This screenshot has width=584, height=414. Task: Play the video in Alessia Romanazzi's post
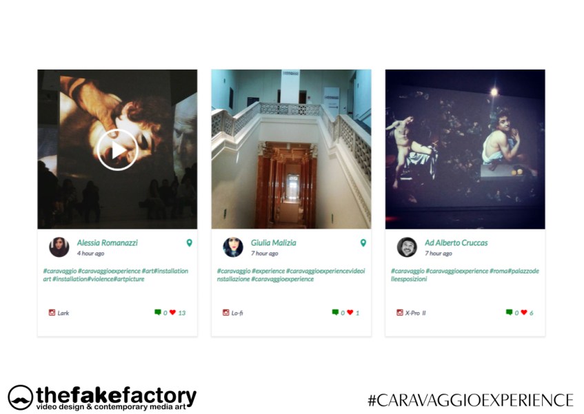tap(117, 150)
